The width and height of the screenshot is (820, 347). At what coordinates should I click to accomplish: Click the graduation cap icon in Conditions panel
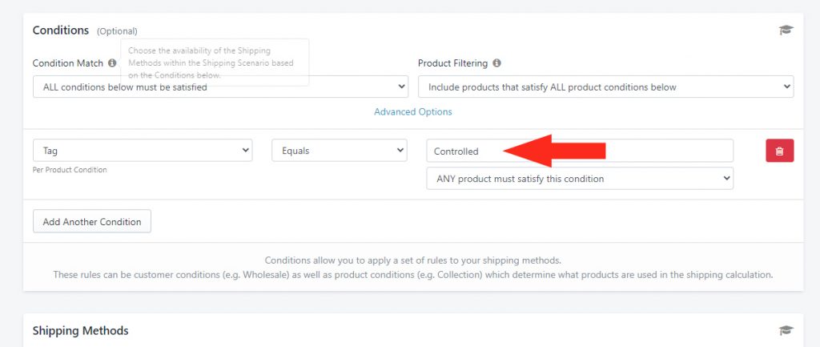(x=786, y=30)
